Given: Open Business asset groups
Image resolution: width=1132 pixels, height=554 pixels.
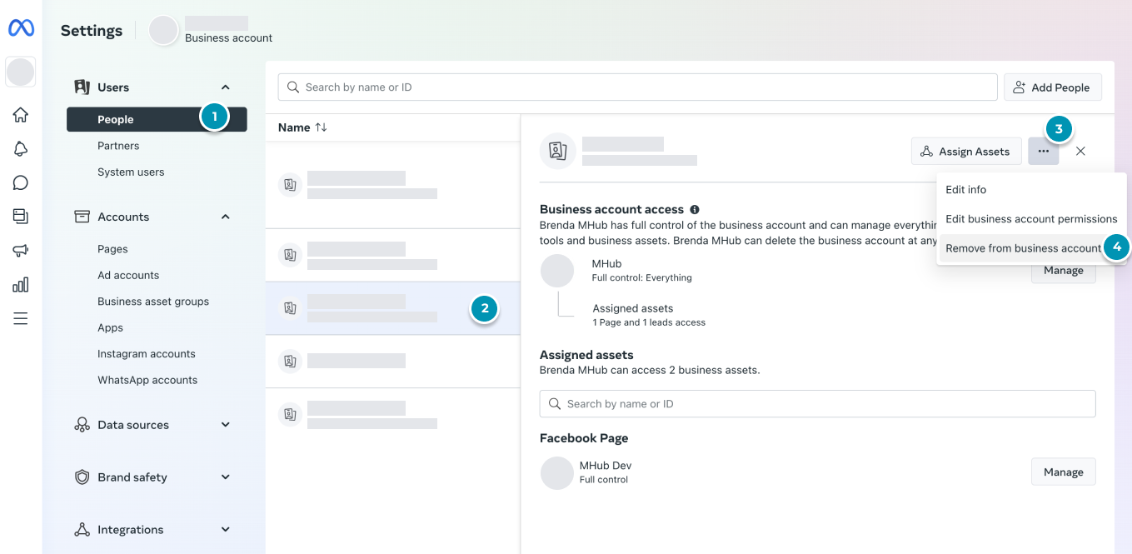Looking at the screenshot, I should pos(153,302).
